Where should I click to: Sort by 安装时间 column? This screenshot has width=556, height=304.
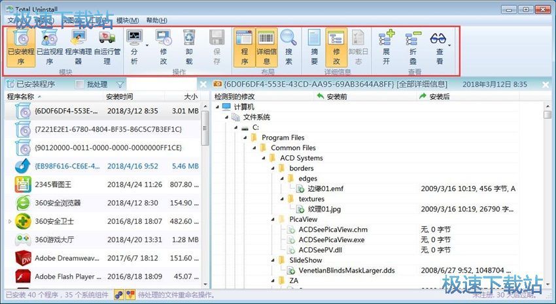pos(134,97)
